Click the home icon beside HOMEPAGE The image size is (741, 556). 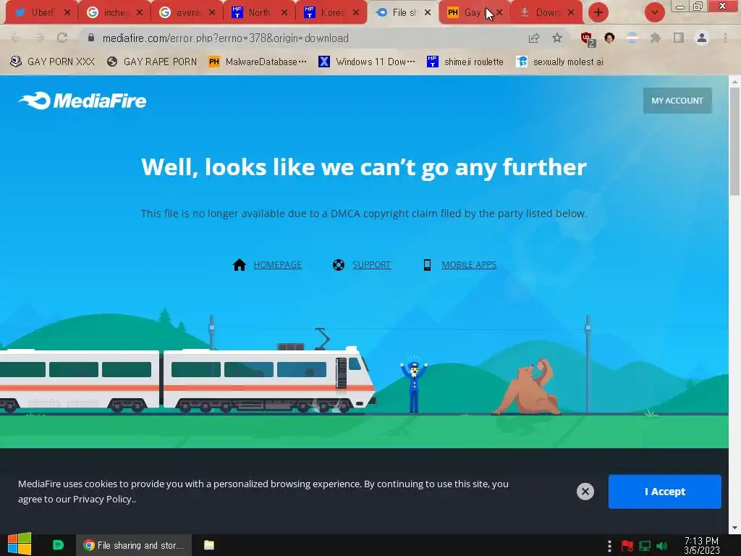point(239,265)
